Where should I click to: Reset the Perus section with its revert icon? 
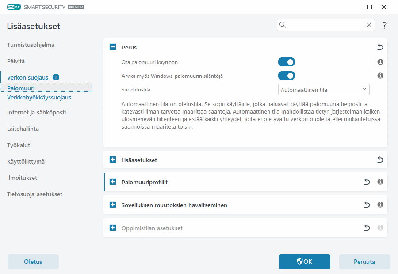(x=380, y=47)
